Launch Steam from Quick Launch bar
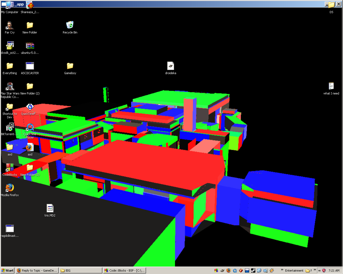 coord(253,271)
